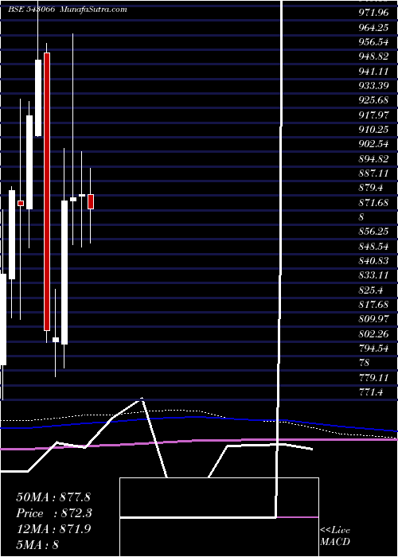Select the 825.4 price axis label

[x=371, y=290]
